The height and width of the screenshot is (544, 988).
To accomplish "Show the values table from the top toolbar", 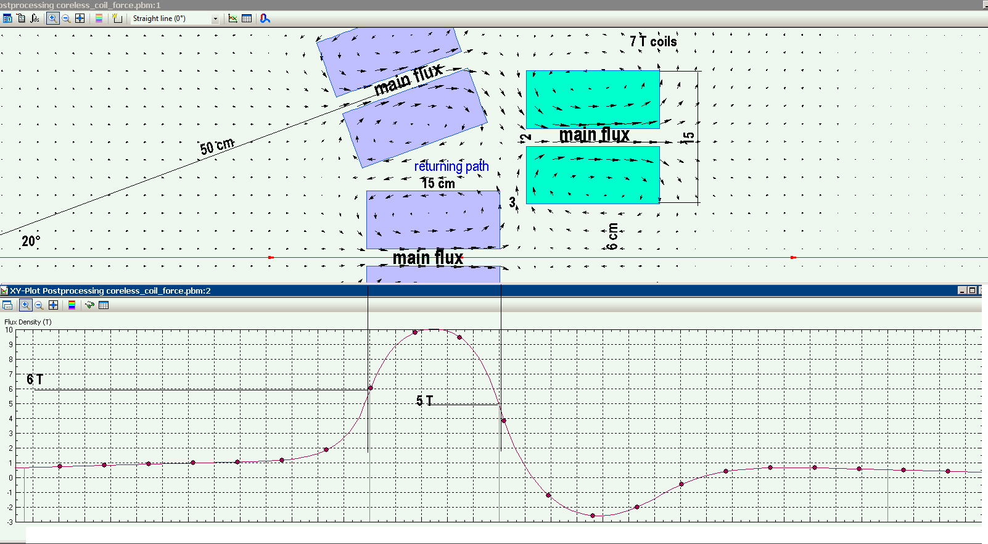I will tap(247, 19).
